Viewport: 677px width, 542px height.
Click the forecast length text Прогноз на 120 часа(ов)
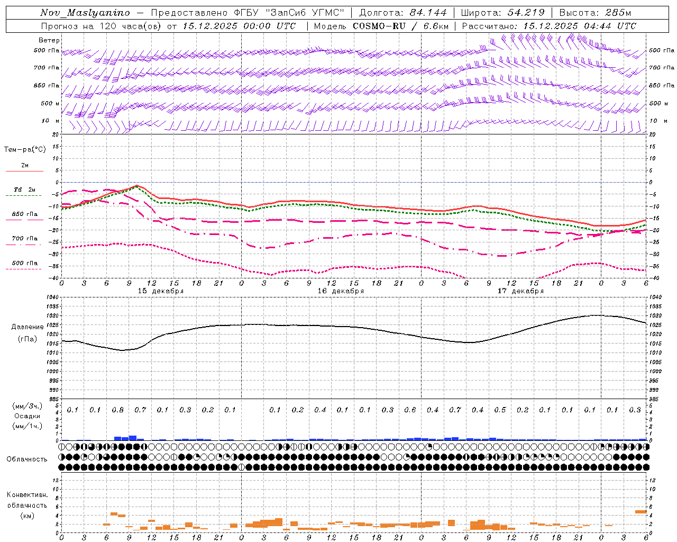[x=102, y=26]
